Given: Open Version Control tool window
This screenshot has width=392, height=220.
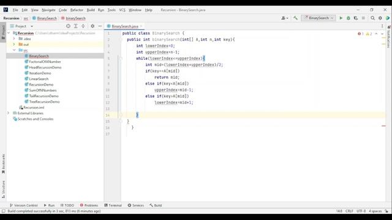Looking at the screenshot, I should pos(23,205).
